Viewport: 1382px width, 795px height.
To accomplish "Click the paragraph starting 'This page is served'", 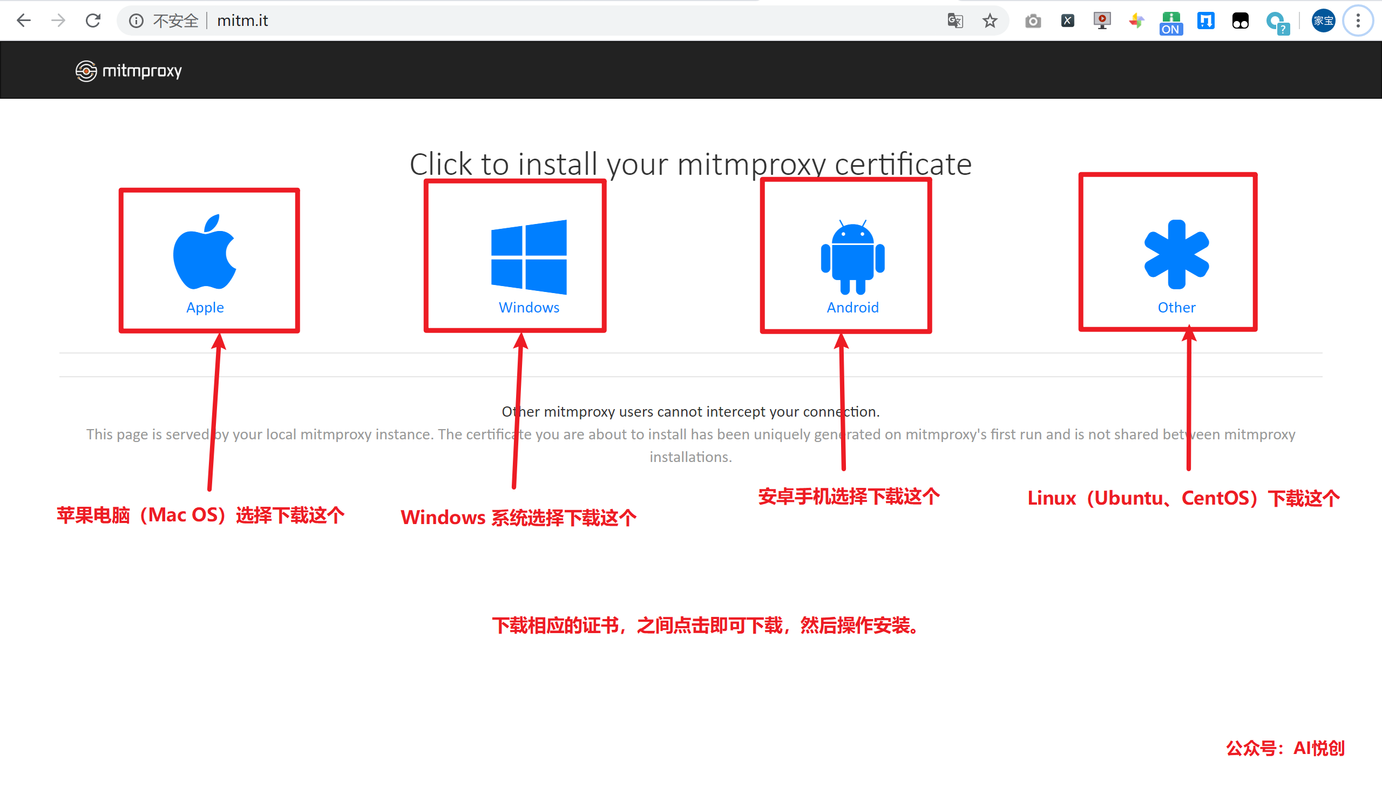I will [690, 445].
